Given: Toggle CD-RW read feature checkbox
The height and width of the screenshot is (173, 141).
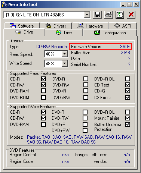Looking at the screenshot, I should click(43, 85).
